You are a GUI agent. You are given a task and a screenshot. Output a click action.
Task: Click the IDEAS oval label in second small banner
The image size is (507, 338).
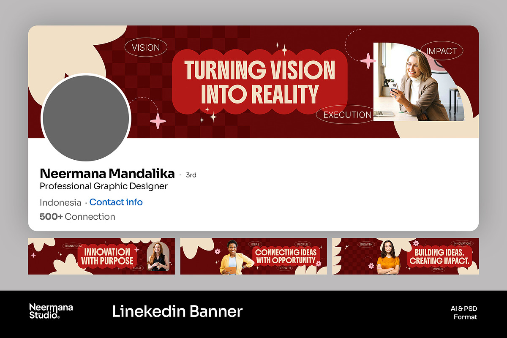255,244
